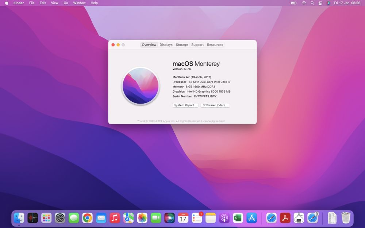Open the Maps app in dock
365x228 pixels.
click(x=128, y=218)
